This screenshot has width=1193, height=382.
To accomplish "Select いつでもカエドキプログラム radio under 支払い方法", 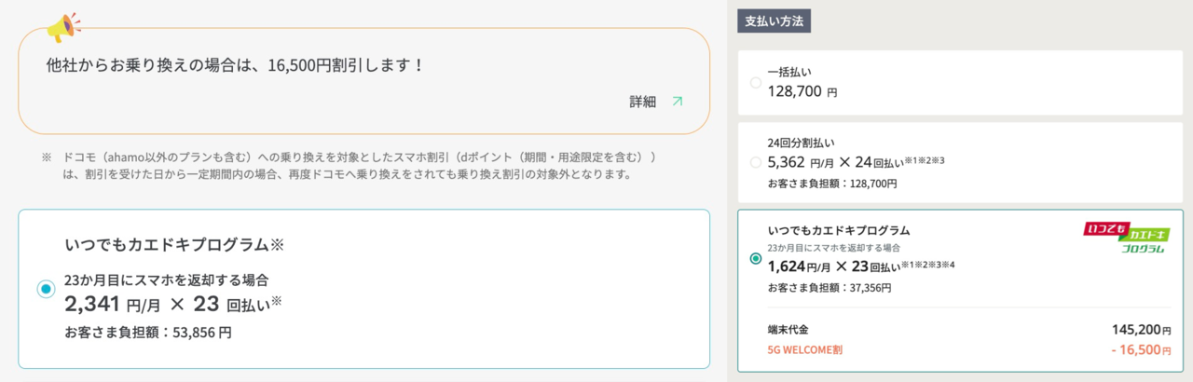I will pos(756,258).
